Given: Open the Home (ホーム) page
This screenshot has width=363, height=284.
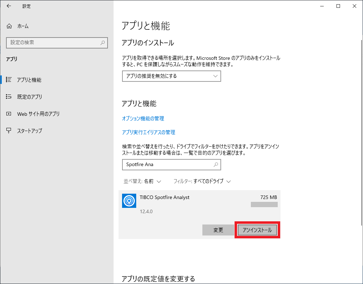Looking at the screenshot, I should (x=18, y=26).
